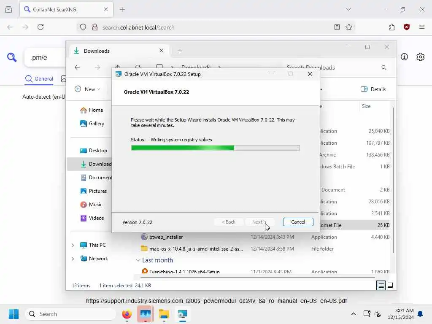Open Firefox extensions puzzle icon

point(391,27)
